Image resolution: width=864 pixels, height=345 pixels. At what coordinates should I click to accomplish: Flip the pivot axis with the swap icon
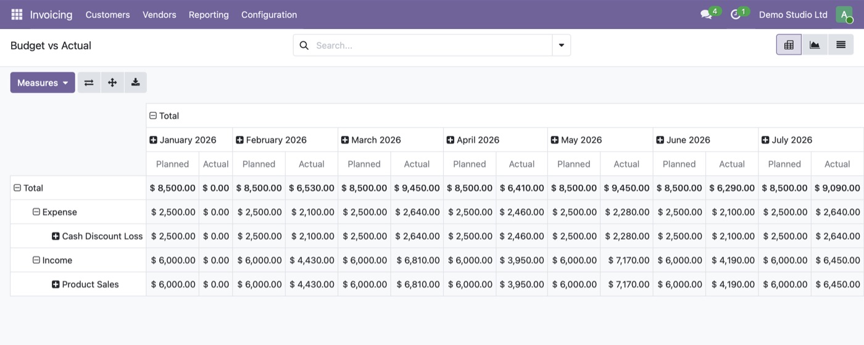click(x=89, y=83)
